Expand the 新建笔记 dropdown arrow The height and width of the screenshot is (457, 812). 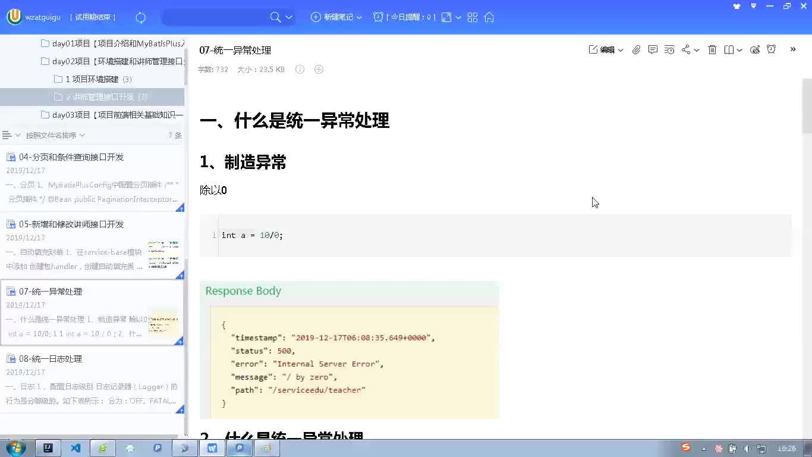pyautogui.click(x=359, y=17)
